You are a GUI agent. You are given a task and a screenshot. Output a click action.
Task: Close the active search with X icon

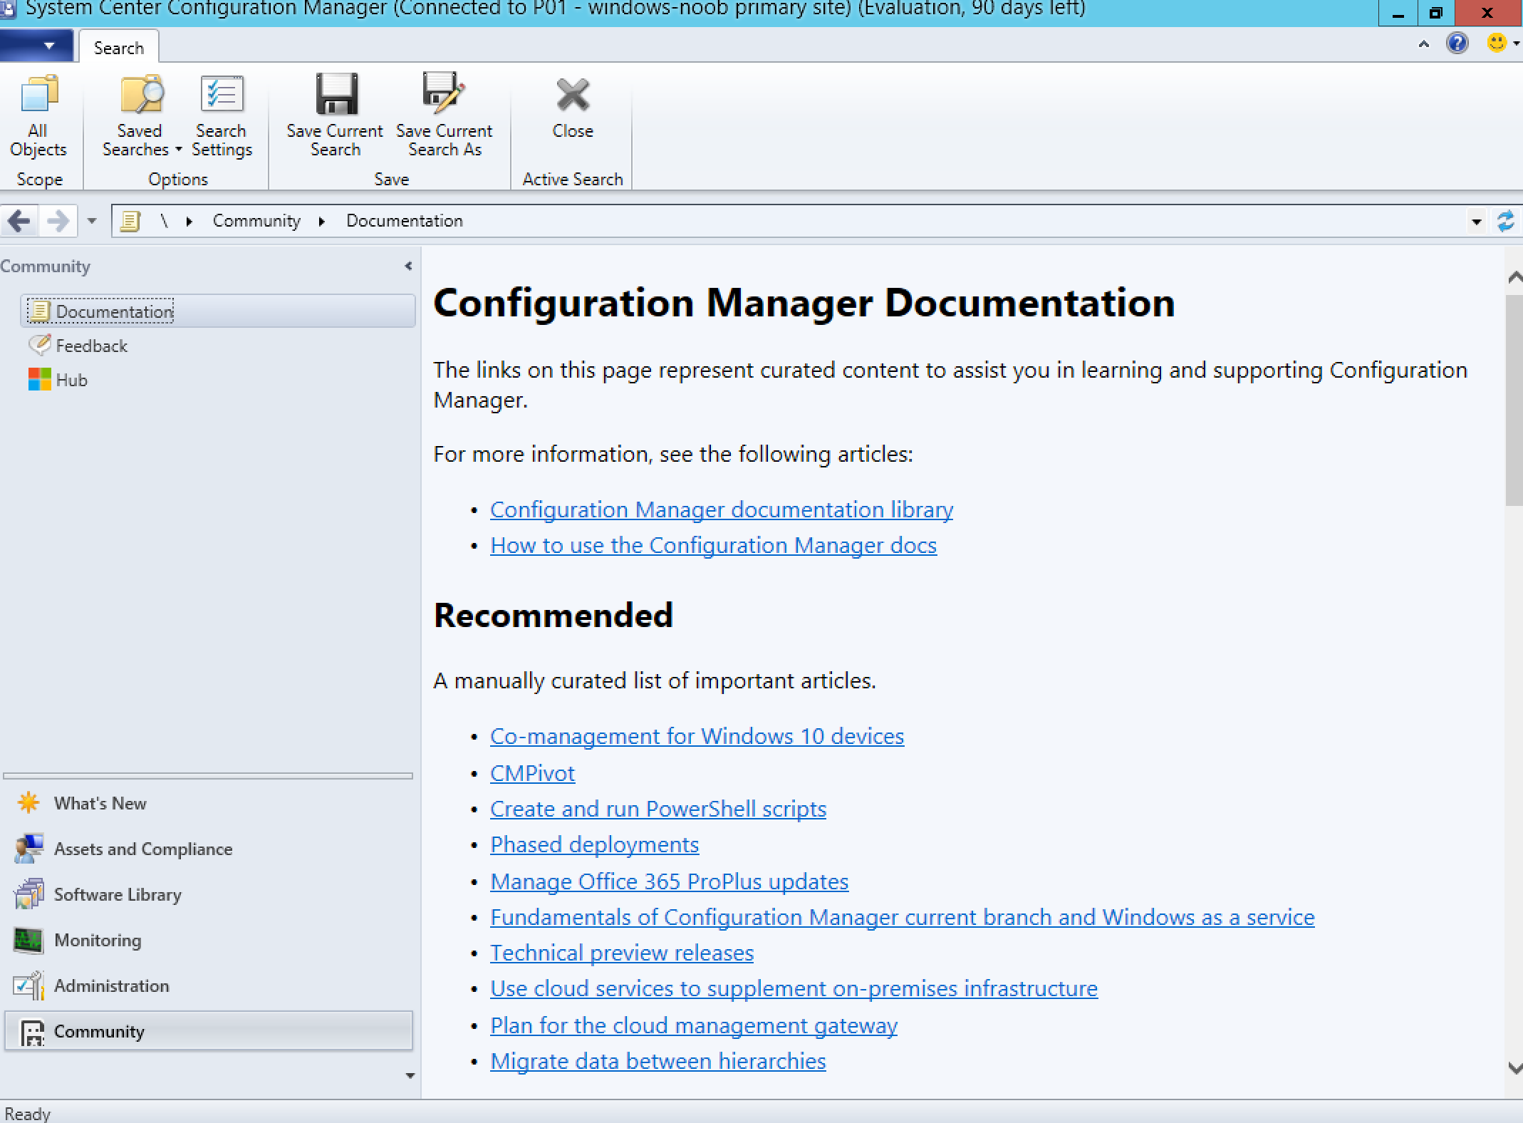click(x=573, y=95)
